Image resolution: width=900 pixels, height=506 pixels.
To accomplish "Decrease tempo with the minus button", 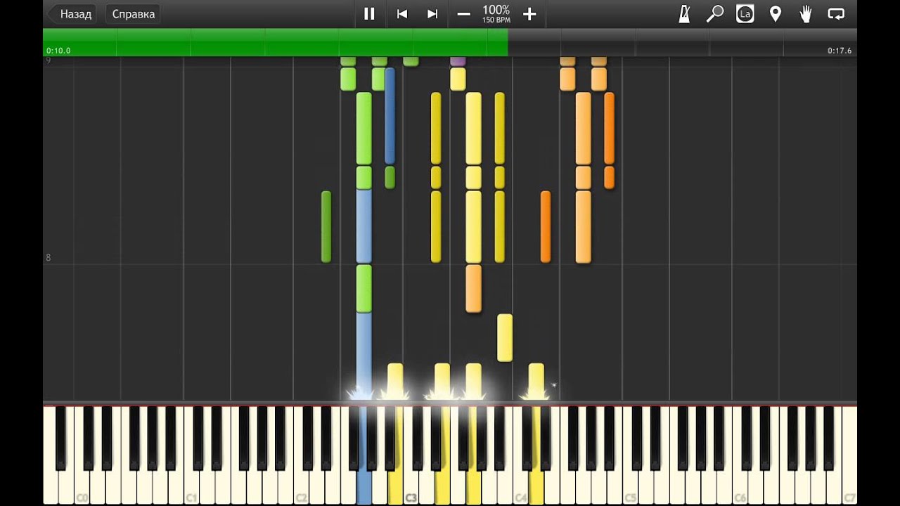I will [463, 13].
